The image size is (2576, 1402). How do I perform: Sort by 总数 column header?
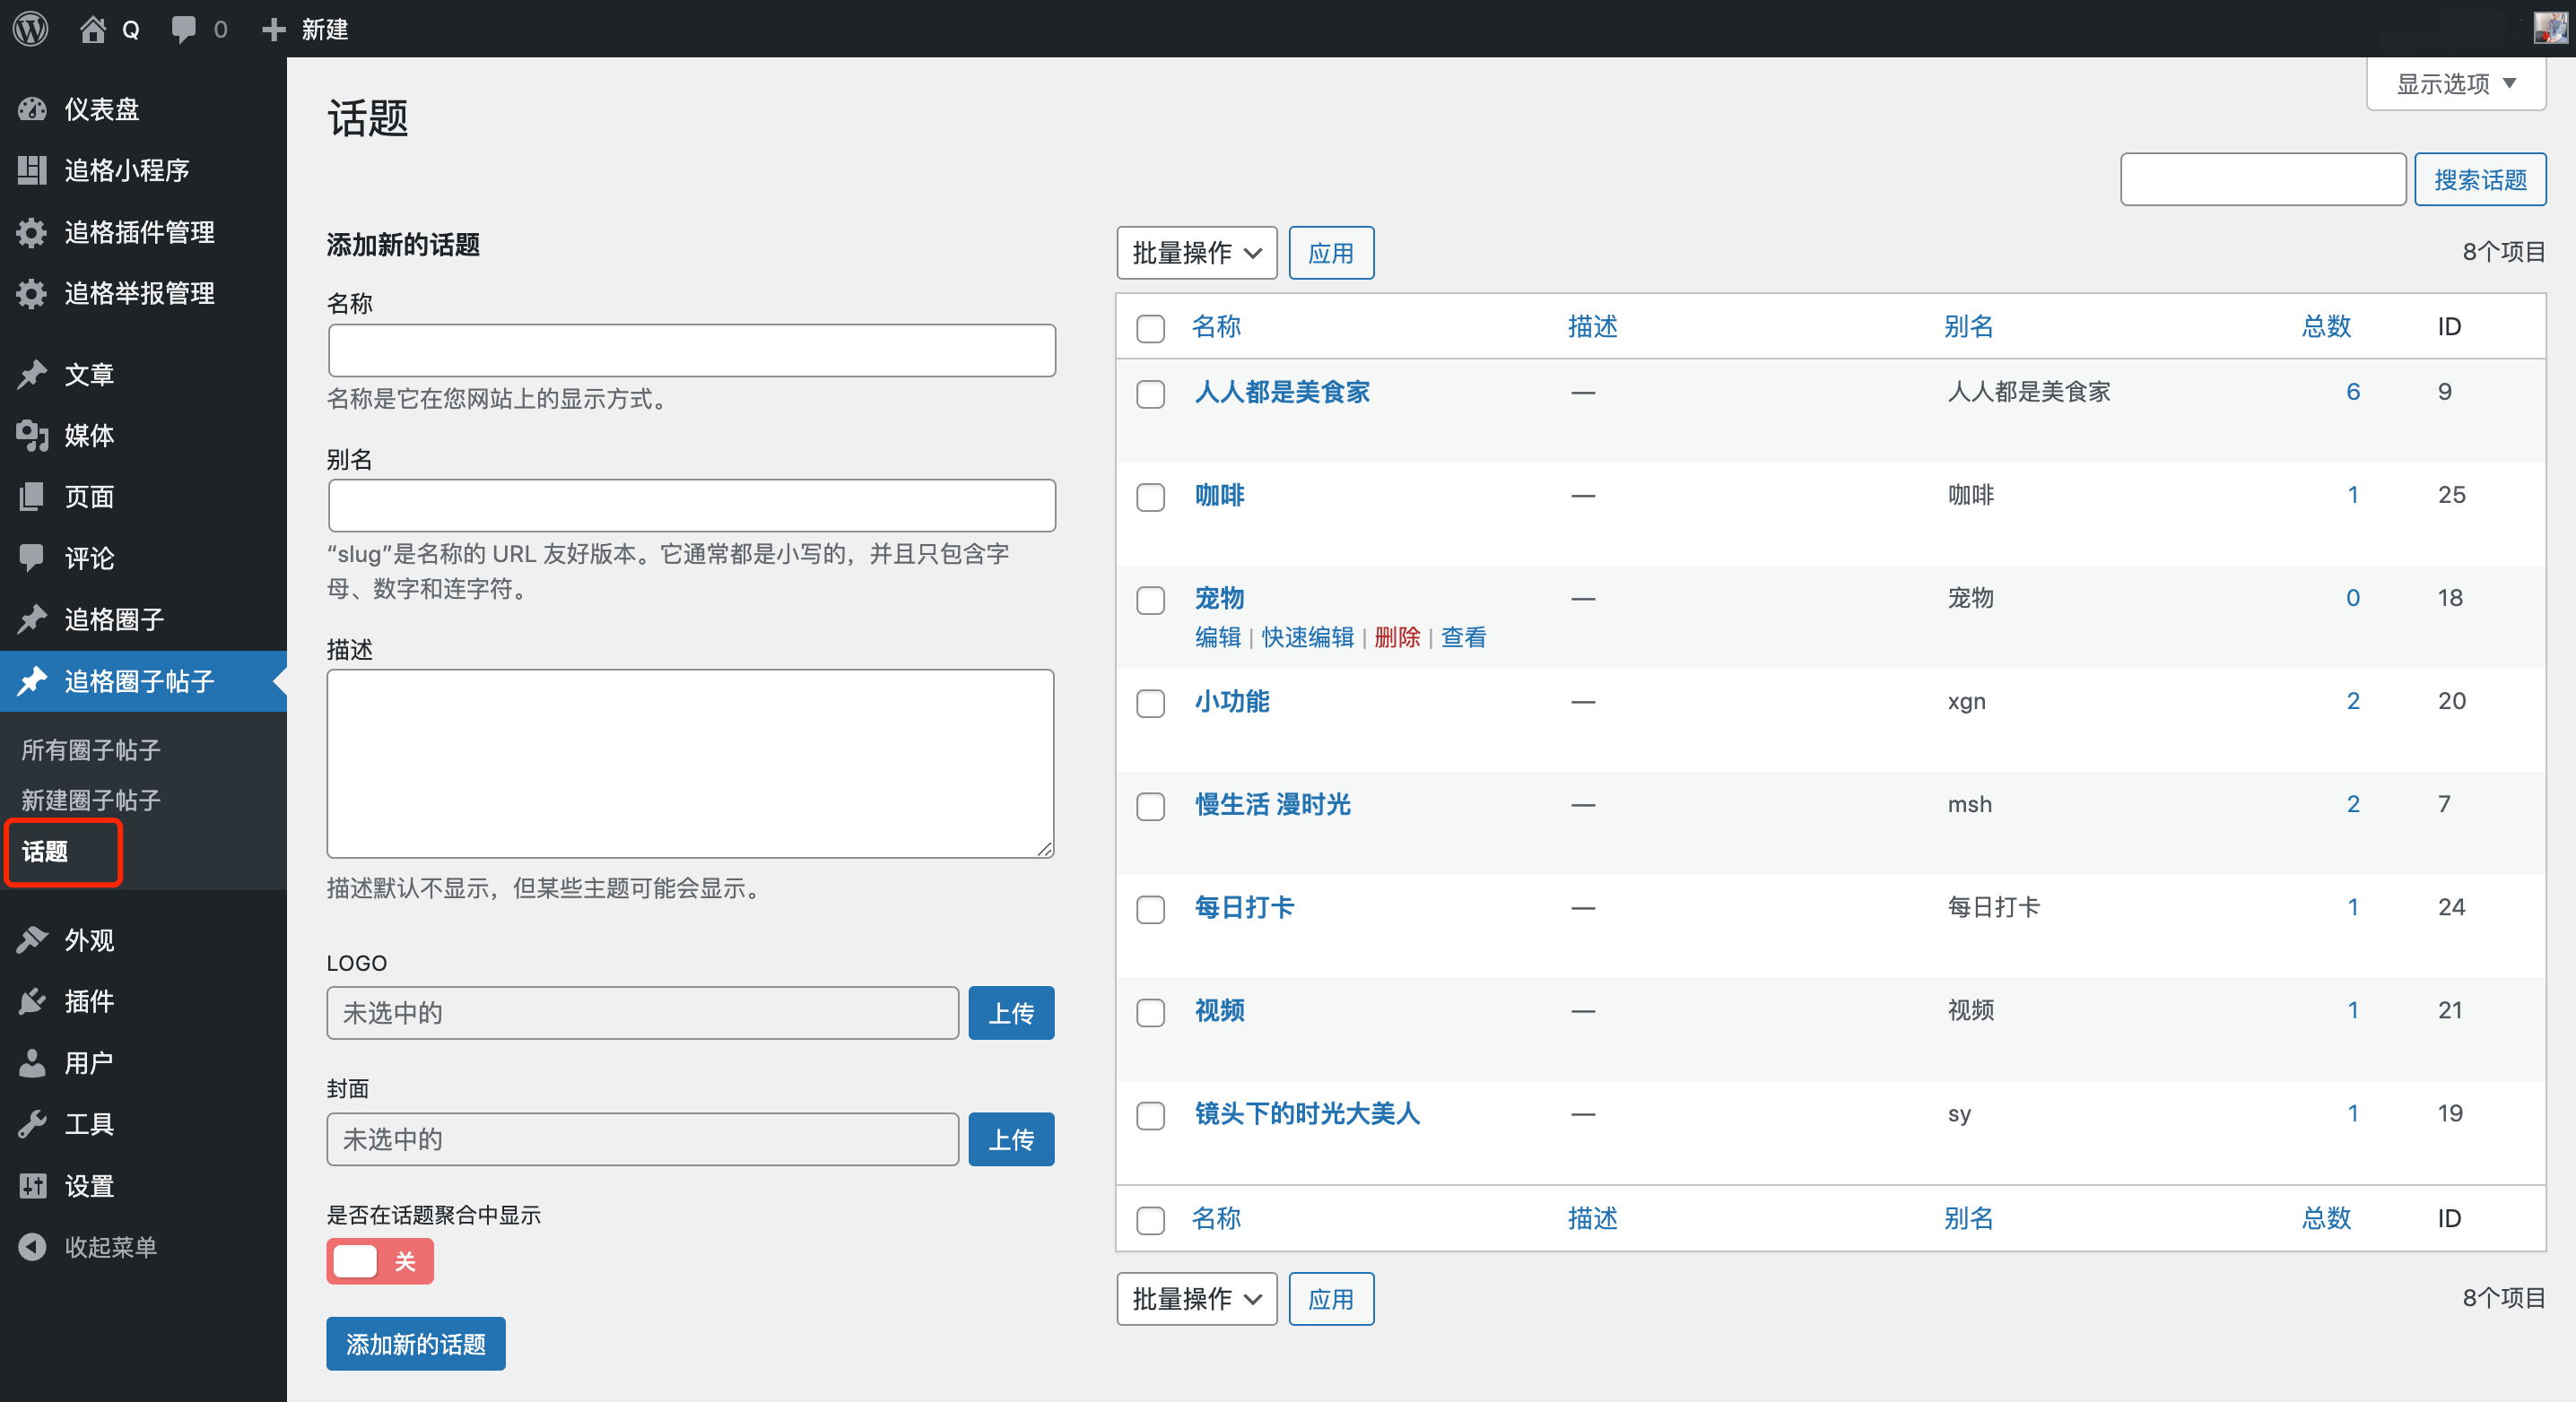pyautogui.click(x=2326, y=325)
